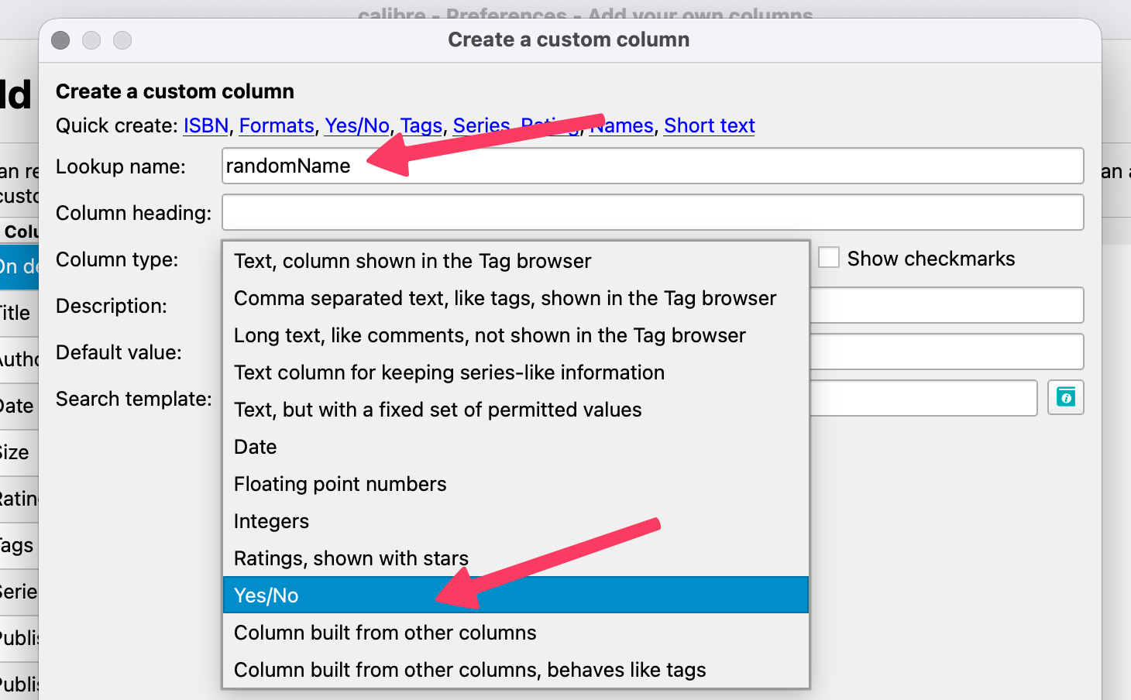Close the Create a custom column dialog
This screenshot has height=700, width=1131.
[60, 39]
